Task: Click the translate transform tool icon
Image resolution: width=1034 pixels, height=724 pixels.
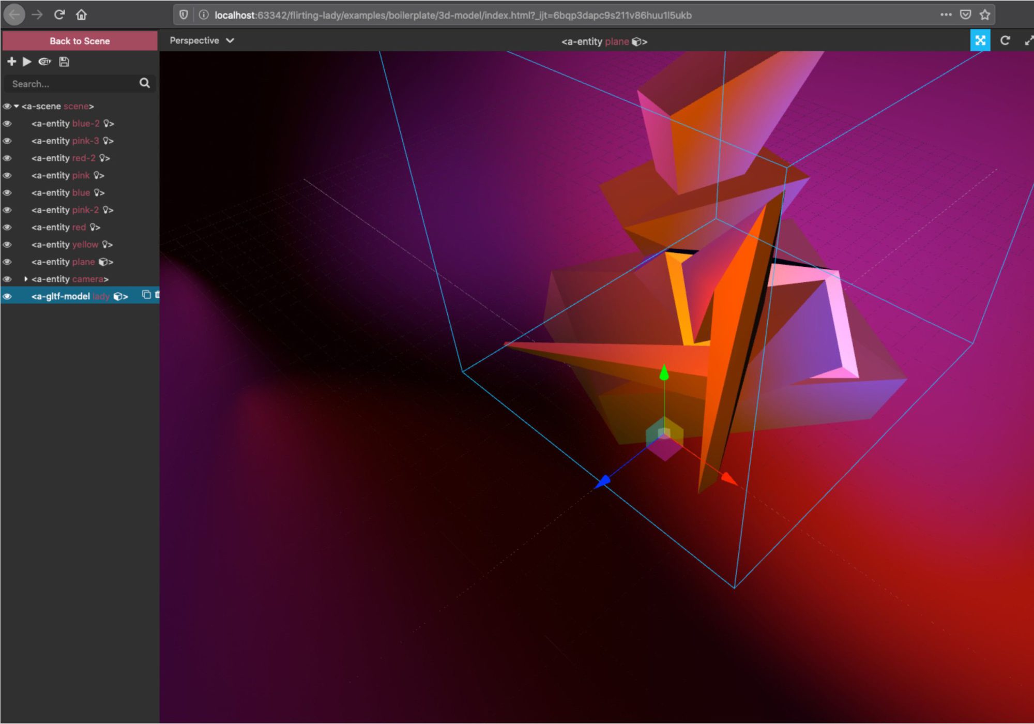Action: click(980, 40)
